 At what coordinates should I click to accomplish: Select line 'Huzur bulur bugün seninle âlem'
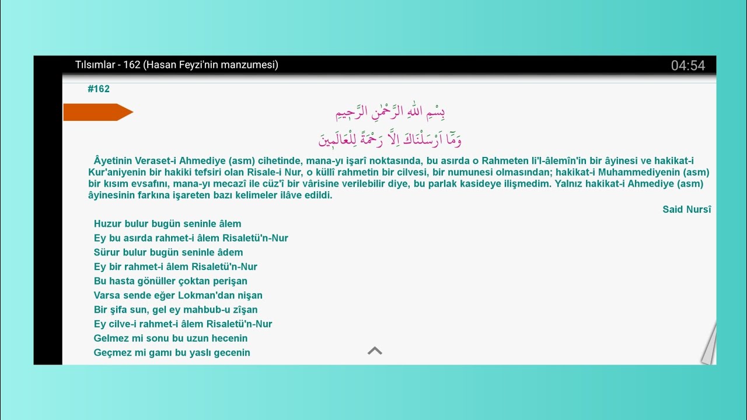pyautogui.click(x=167, y=224)
